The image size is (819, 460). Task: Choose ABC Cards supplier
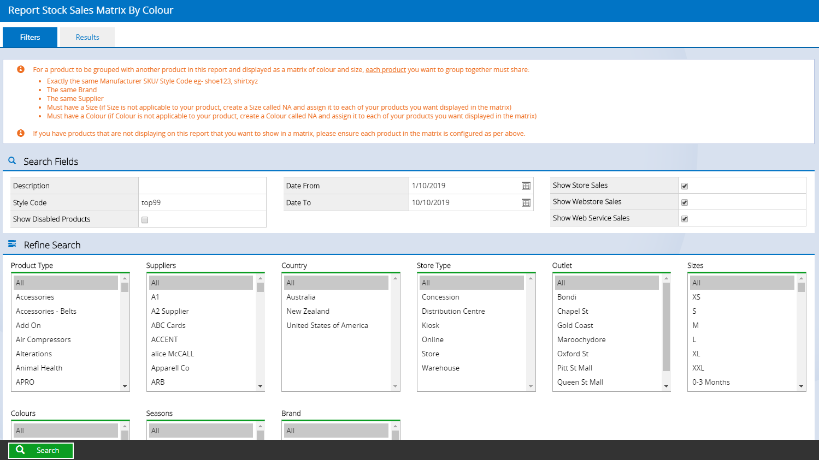pos(201,325)
